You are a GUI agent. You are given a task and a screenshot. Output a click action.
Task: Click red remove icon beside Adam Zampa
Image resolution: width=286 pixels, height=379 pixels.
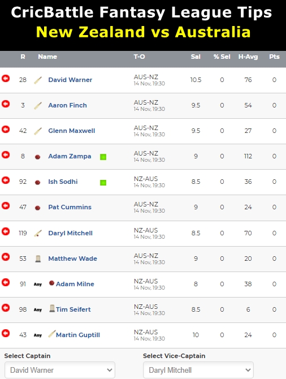(x=6, y=154)
